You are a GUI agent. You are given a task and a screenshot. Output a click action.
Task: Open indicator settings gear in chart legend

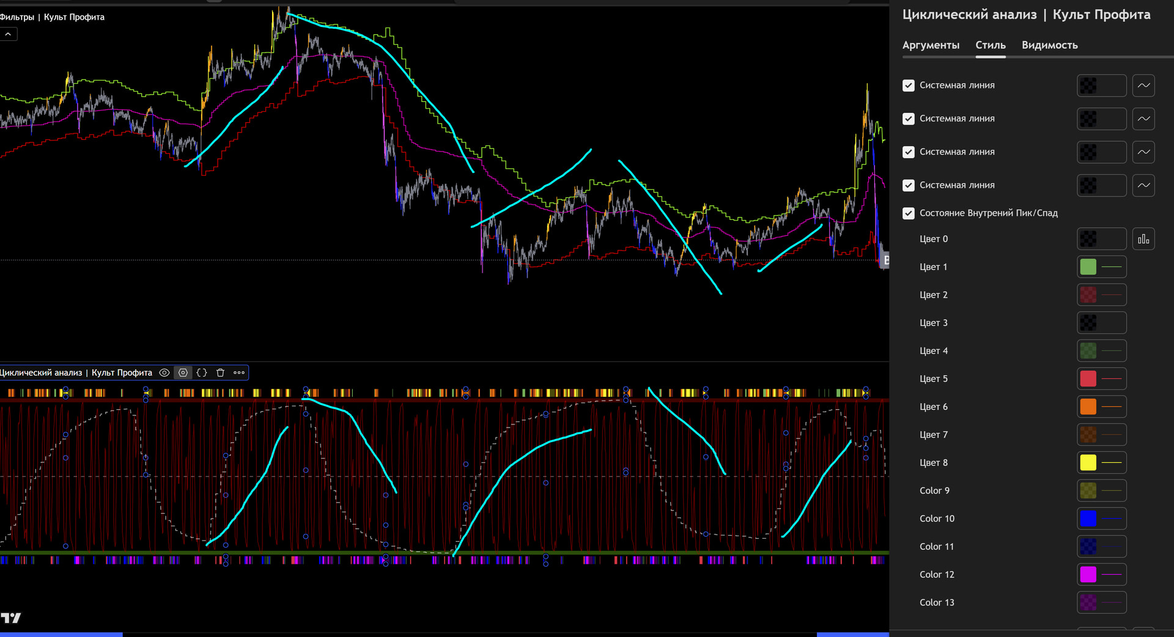(x=183, y=373)
